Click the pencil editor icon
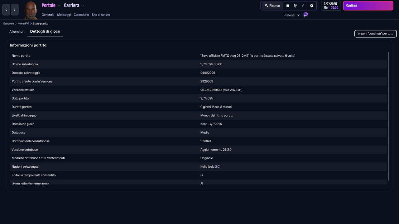Image resolution: width=399 pixels, height=224 pixels. pyautogui.click(x=303, y=6)
